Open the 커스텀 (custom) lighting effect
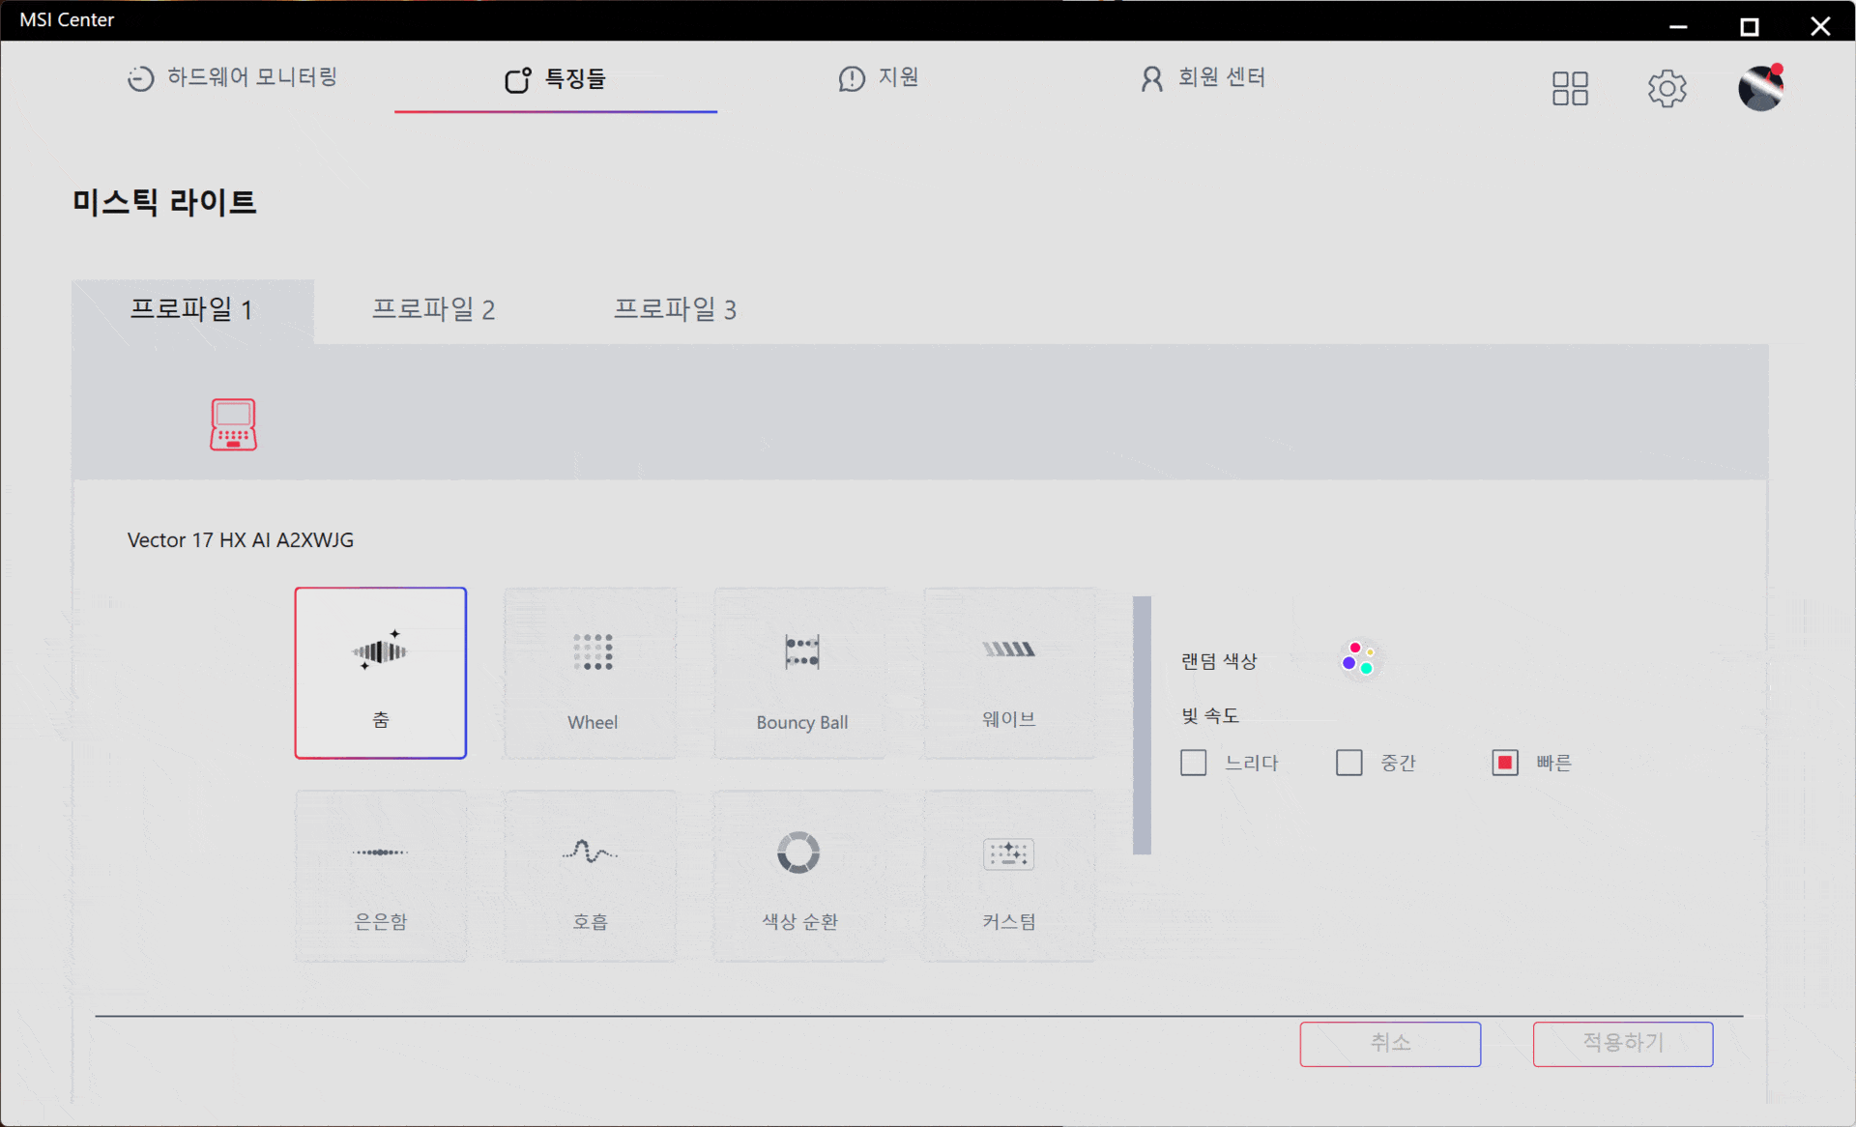 tap(1010, 876)
